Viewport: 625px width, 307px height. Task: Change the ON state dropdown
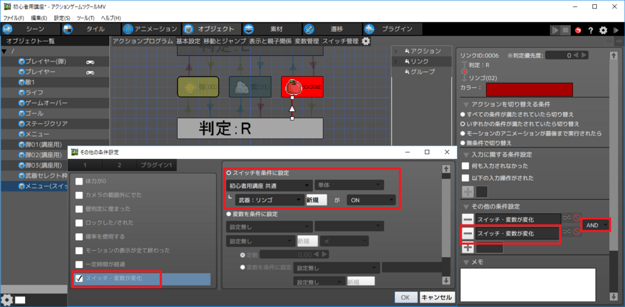pos(371,200)
